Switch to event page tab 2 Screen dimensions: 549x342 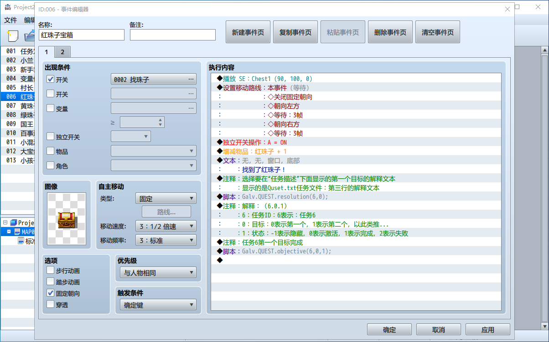[62, 51]
